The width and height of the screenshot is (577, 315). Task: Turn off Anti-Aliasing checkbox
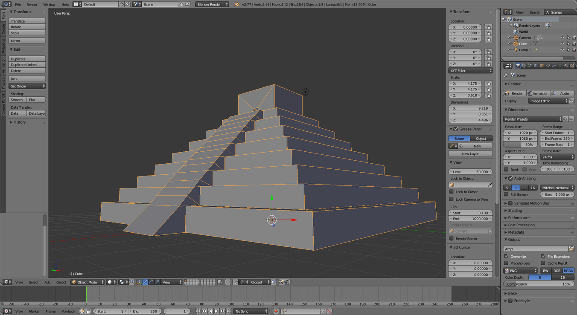coord(510,179)
